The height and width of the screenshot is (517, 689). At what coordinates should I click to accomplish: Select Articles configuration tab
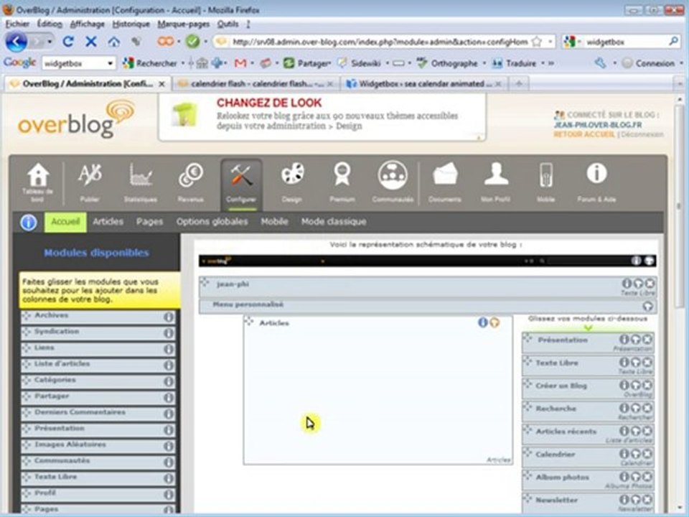pyautogui.click(x=108, y=222)
